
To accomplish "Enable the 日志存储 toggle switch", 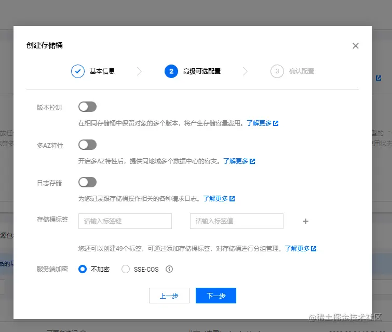I will pos(88,182).
